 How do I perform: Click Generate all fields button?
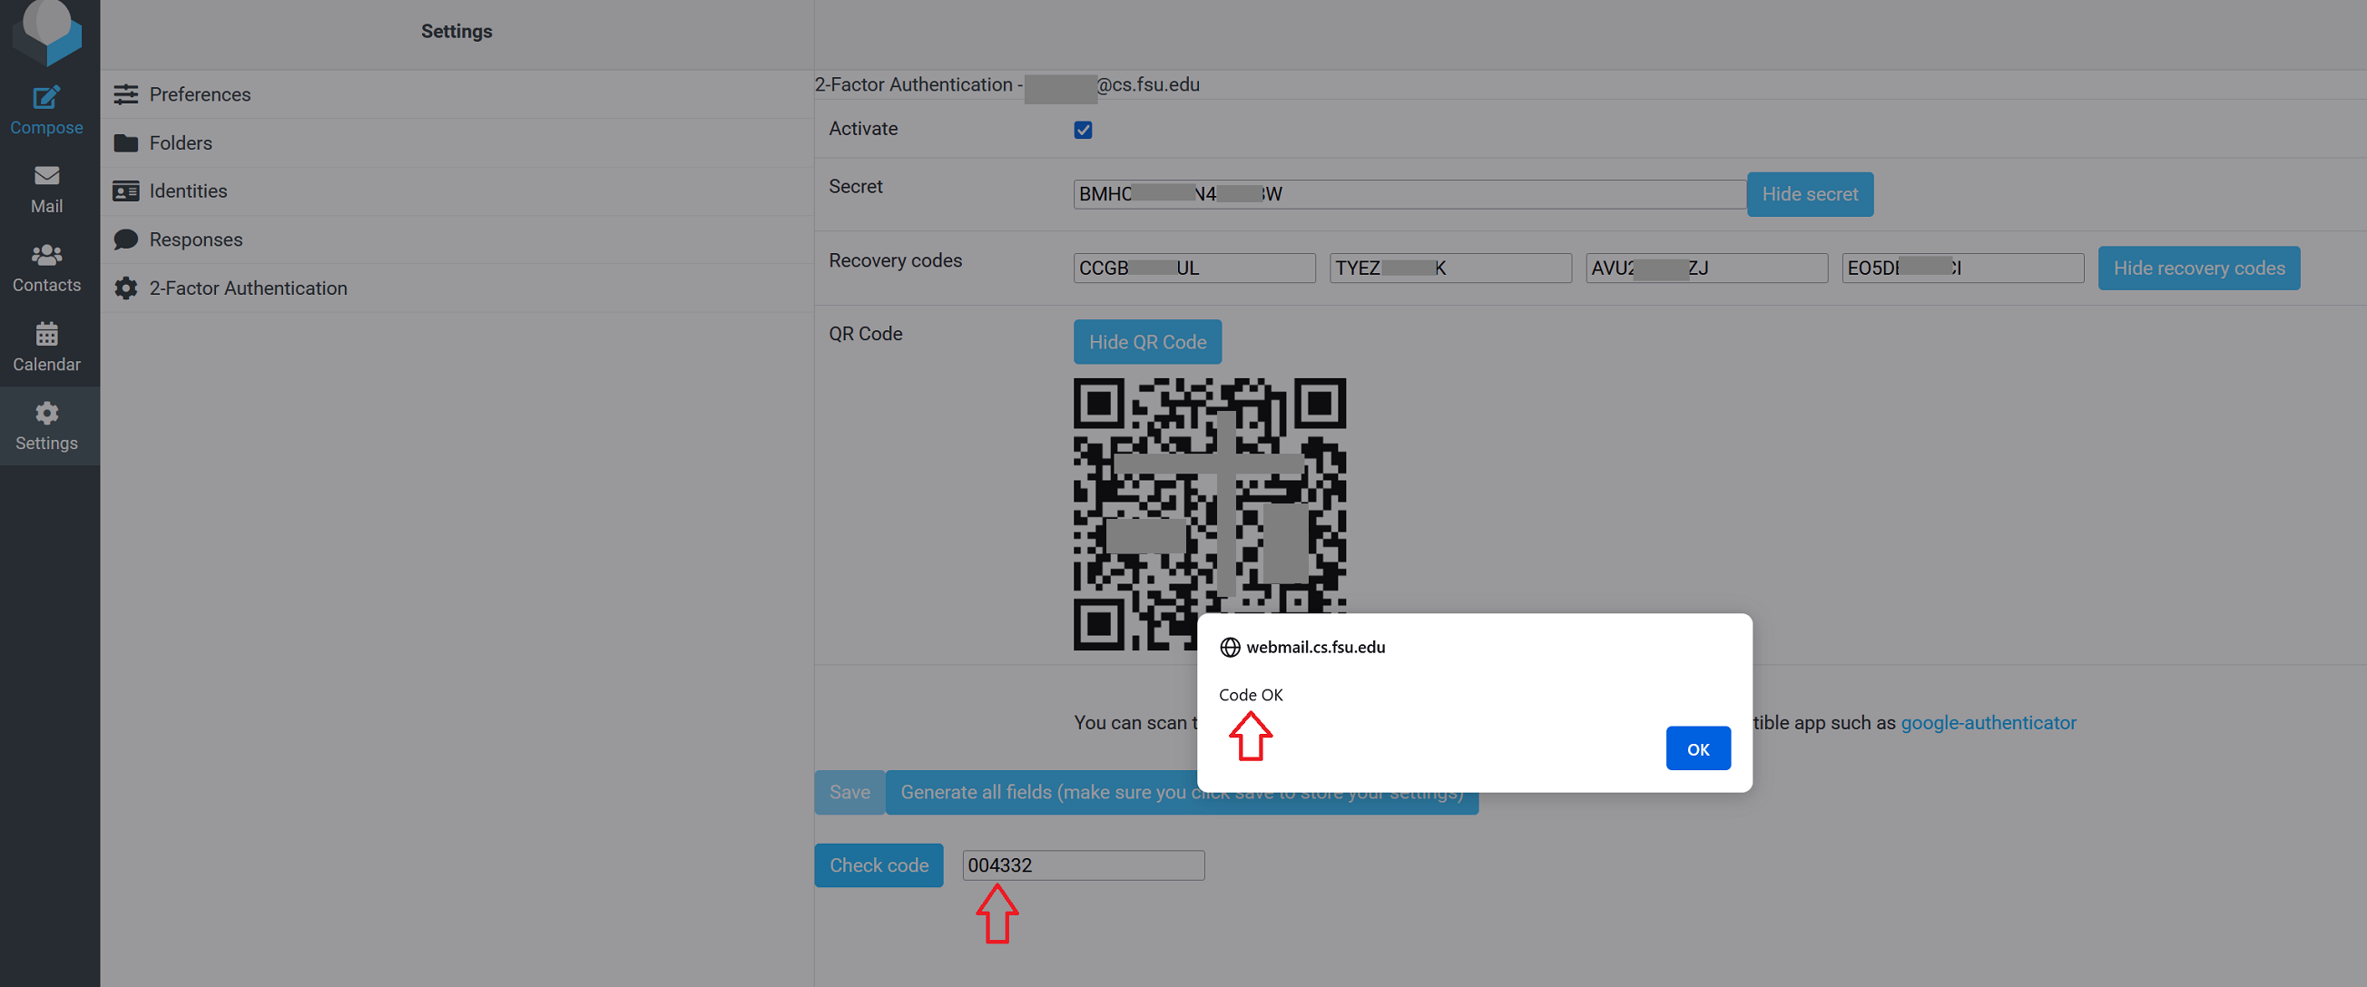click(x=1182, y=792)
